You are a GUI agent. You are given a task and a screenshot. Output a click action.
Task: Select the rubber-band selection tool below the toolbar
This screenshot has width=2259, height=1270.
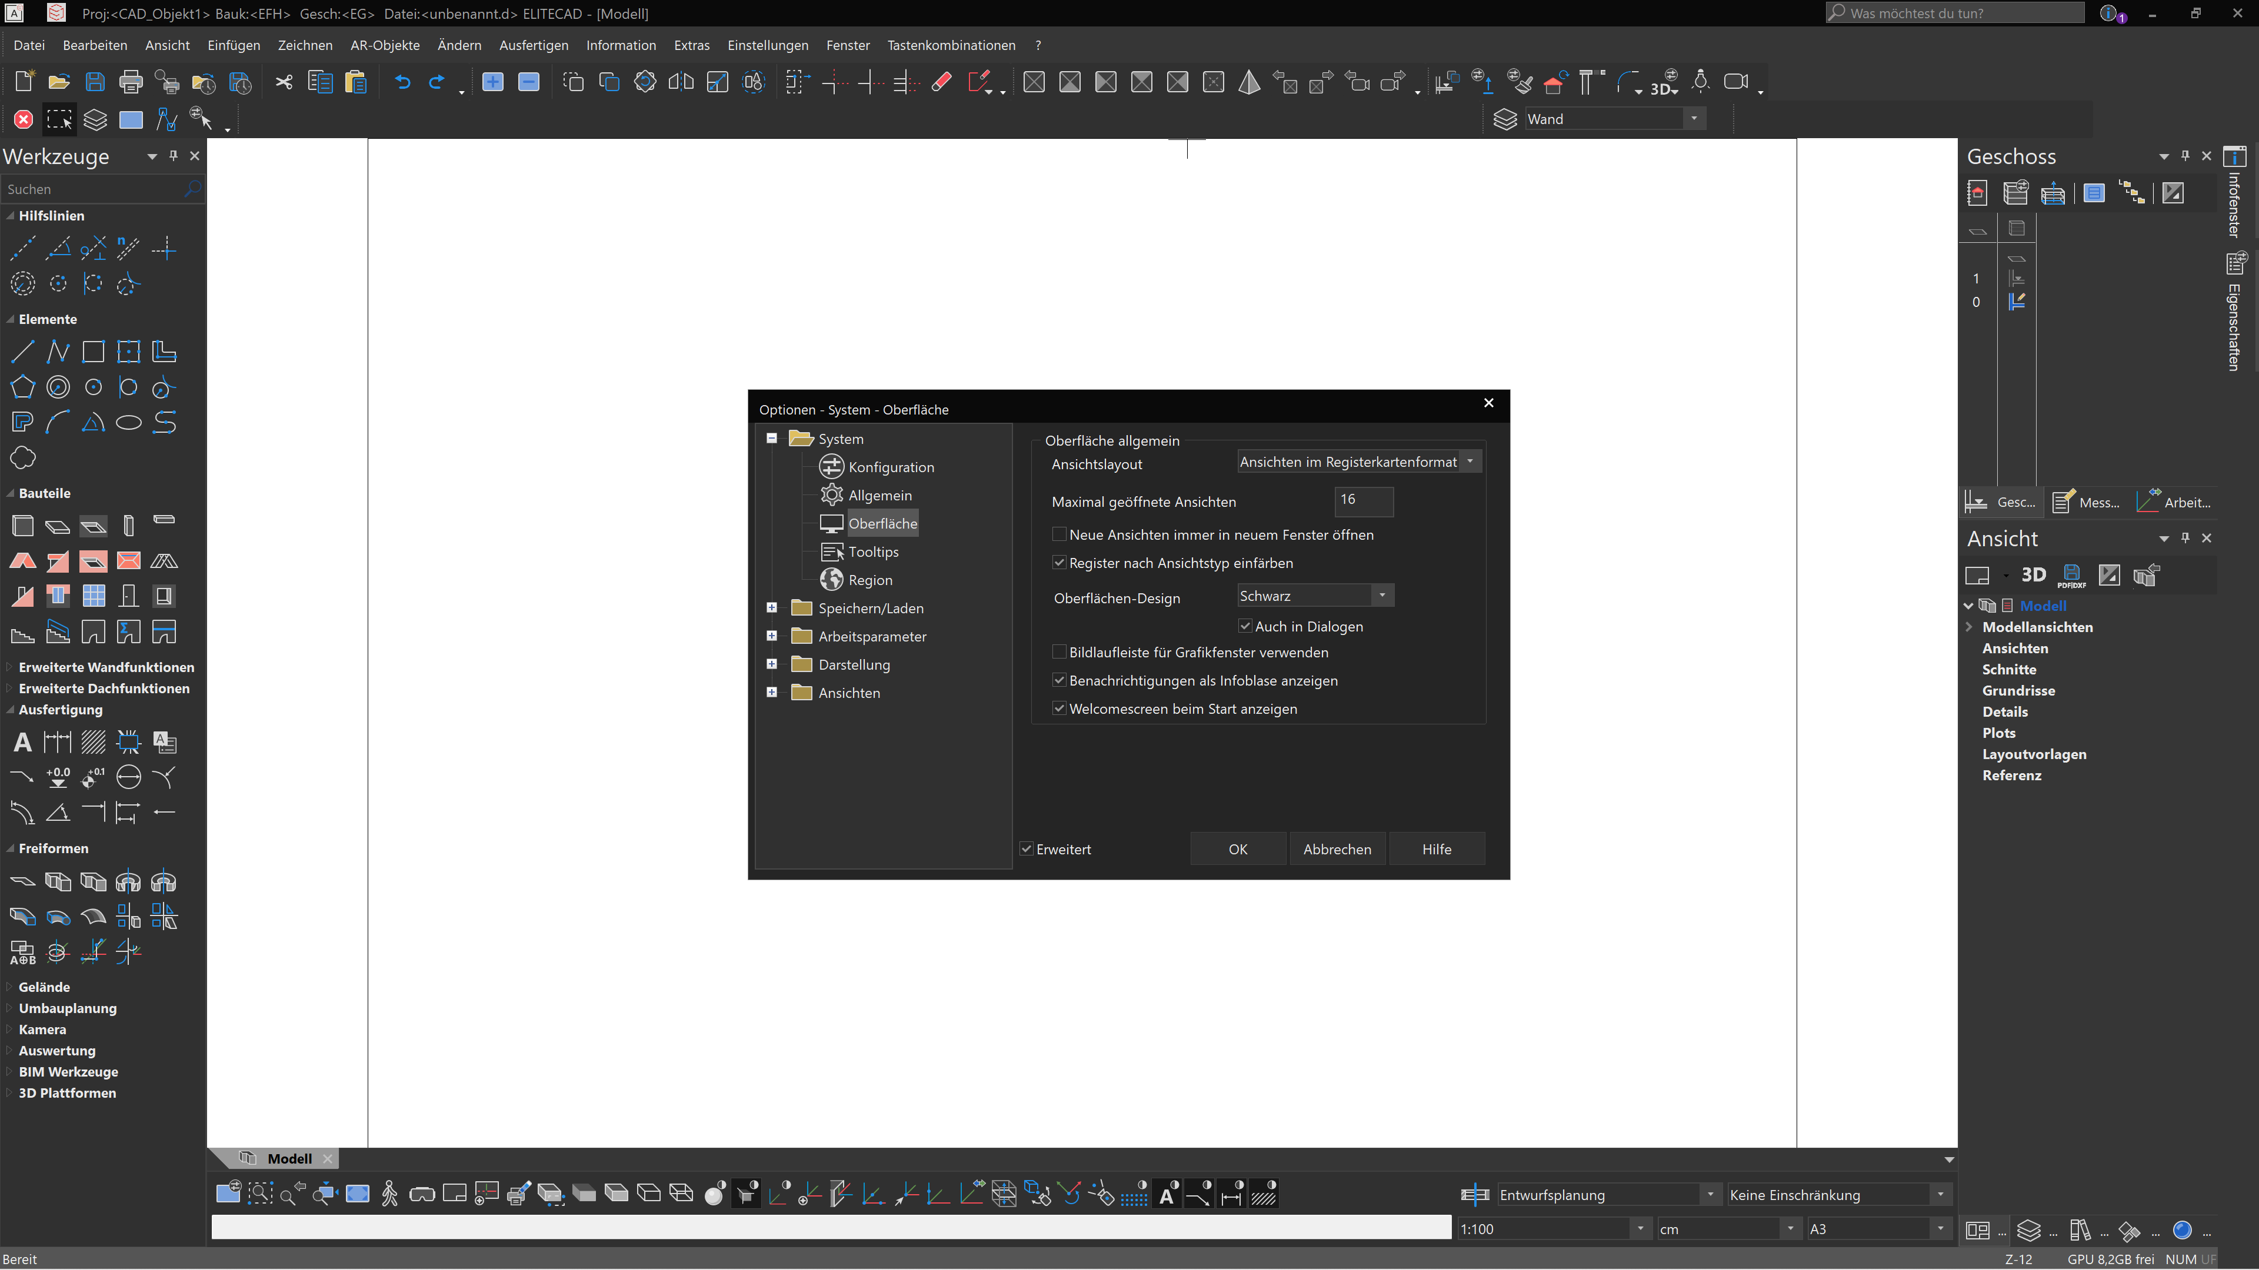pos(59,120)
